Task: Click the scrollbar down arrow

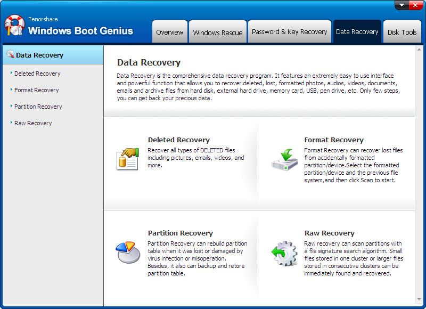Action: tap(419, 299)
